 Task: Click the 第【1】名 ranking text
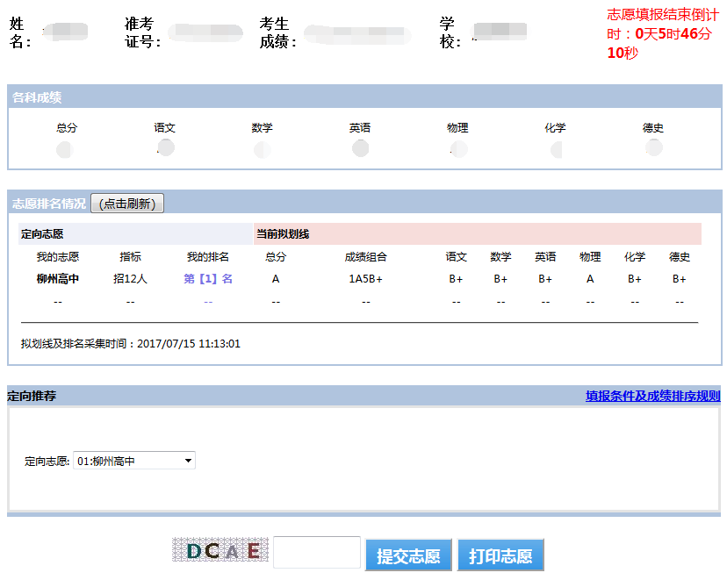(208, 279)
